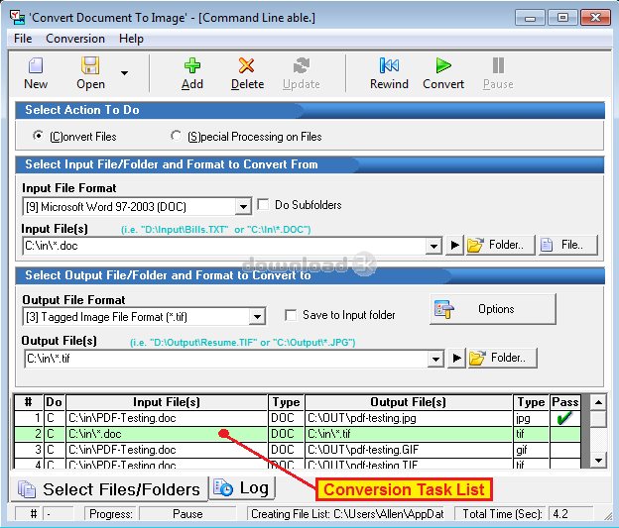Expand the Input File(s) path dropdown
619x528 pixels.
(x=433, y=246)
